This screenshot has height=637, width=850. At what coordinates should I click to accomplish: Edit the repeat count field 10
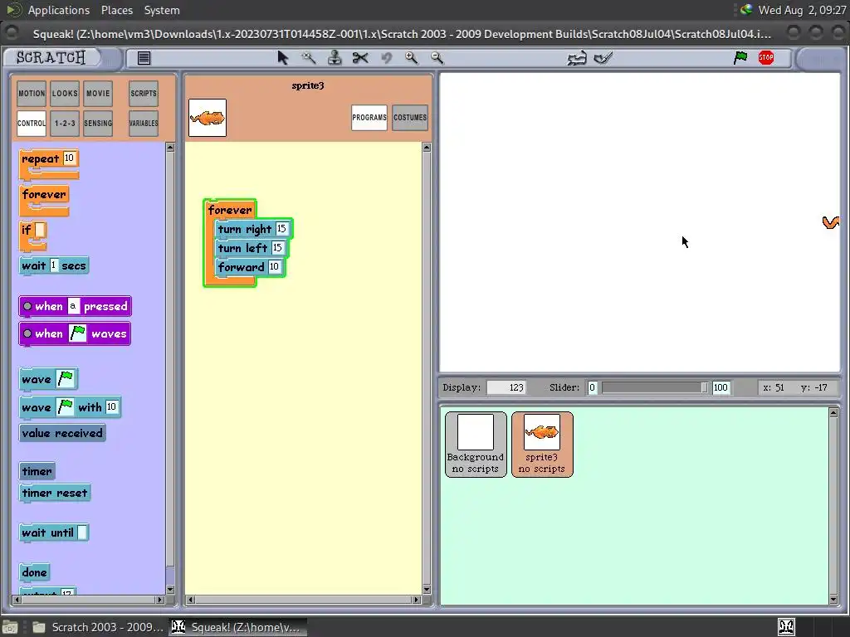[69, 158]
